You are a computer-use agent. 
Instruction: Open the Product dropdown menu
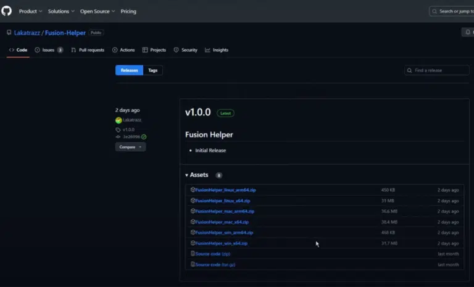click(30, 11)
